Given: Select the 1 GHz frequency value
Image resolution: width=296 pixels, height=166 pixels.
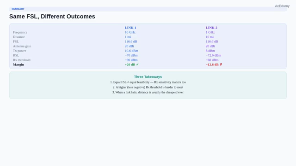Looking at the screenshot, I should [210, 32].
